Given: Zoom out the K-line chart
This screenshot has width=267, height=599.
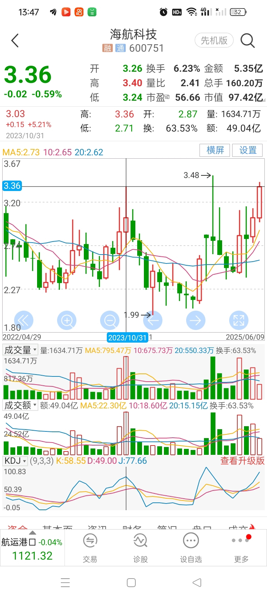Looking at the screenshot, I should tap(110, 320).
